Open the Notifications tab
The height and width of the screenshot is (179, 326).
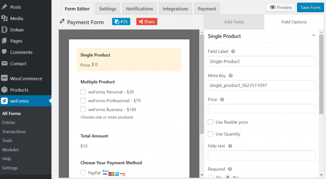[x=139, y=9]
